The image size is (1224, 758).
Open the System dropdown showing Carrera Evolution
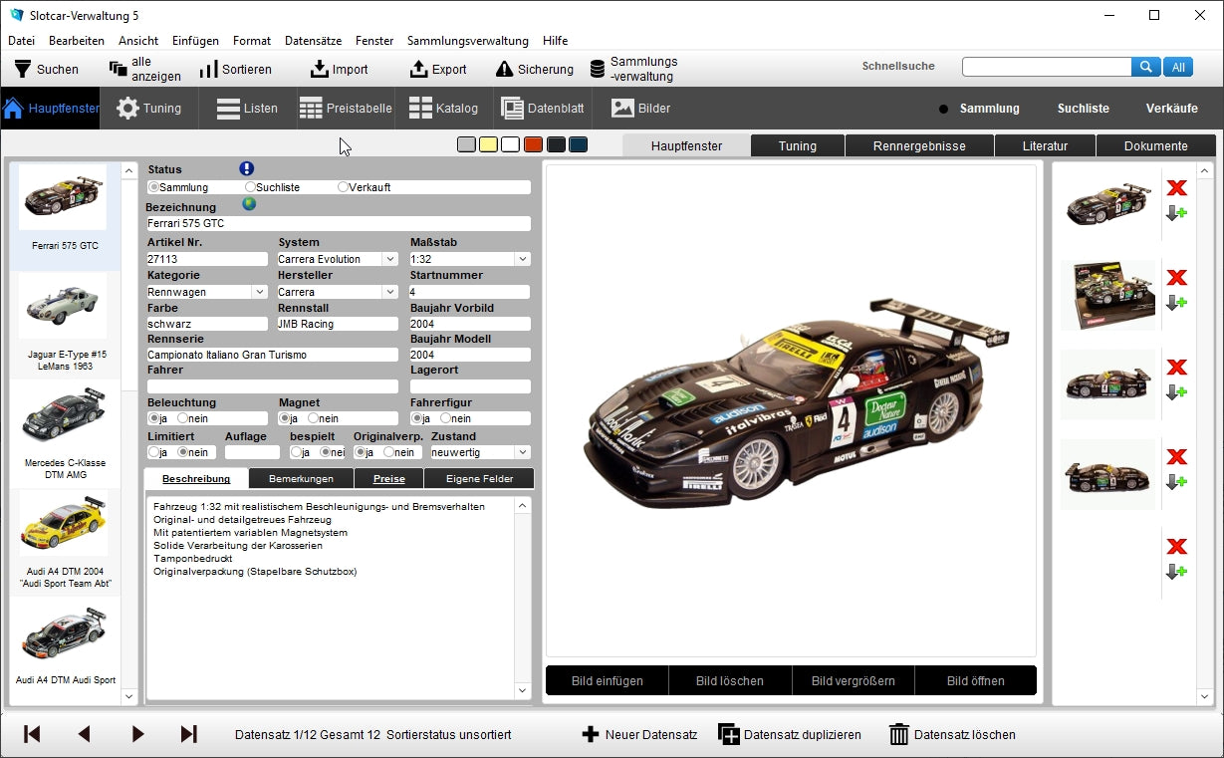(x=392, y=258)
